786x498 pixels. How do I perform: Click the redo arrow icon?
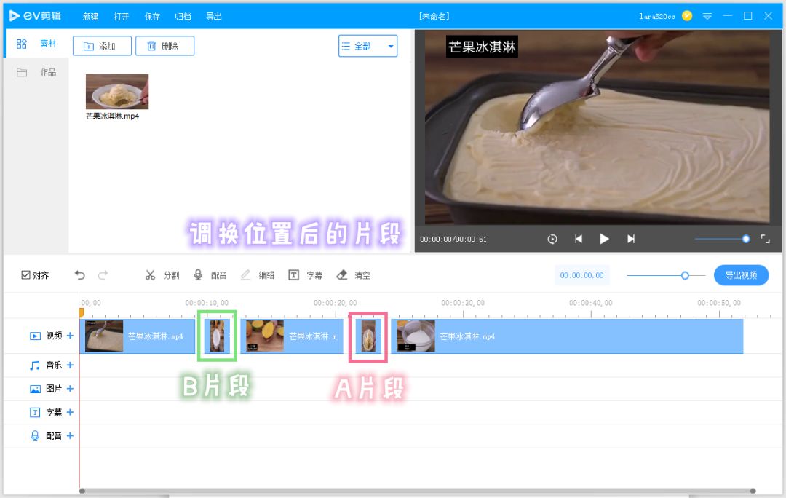[103, 274]
